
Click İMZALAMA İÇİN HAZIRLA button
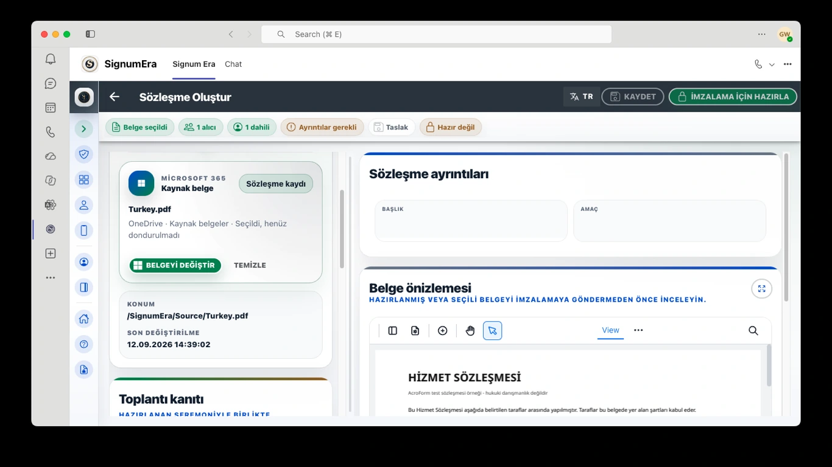[733, 97]
